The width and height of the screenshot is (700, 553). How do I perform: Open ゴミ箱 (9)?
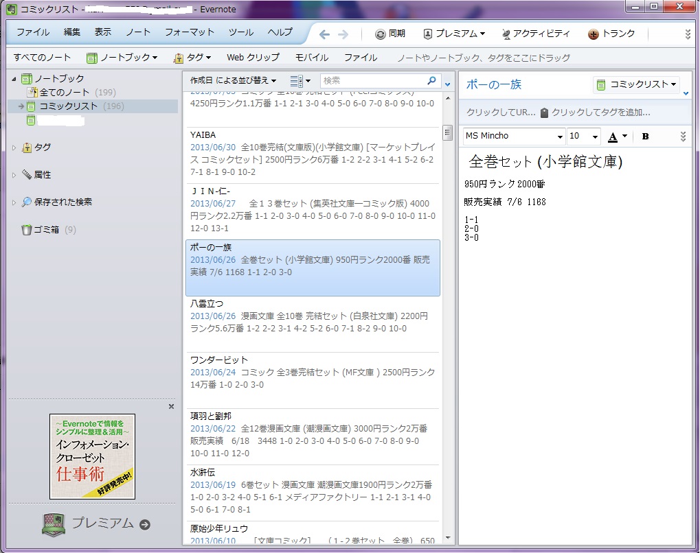pos(49,230)
